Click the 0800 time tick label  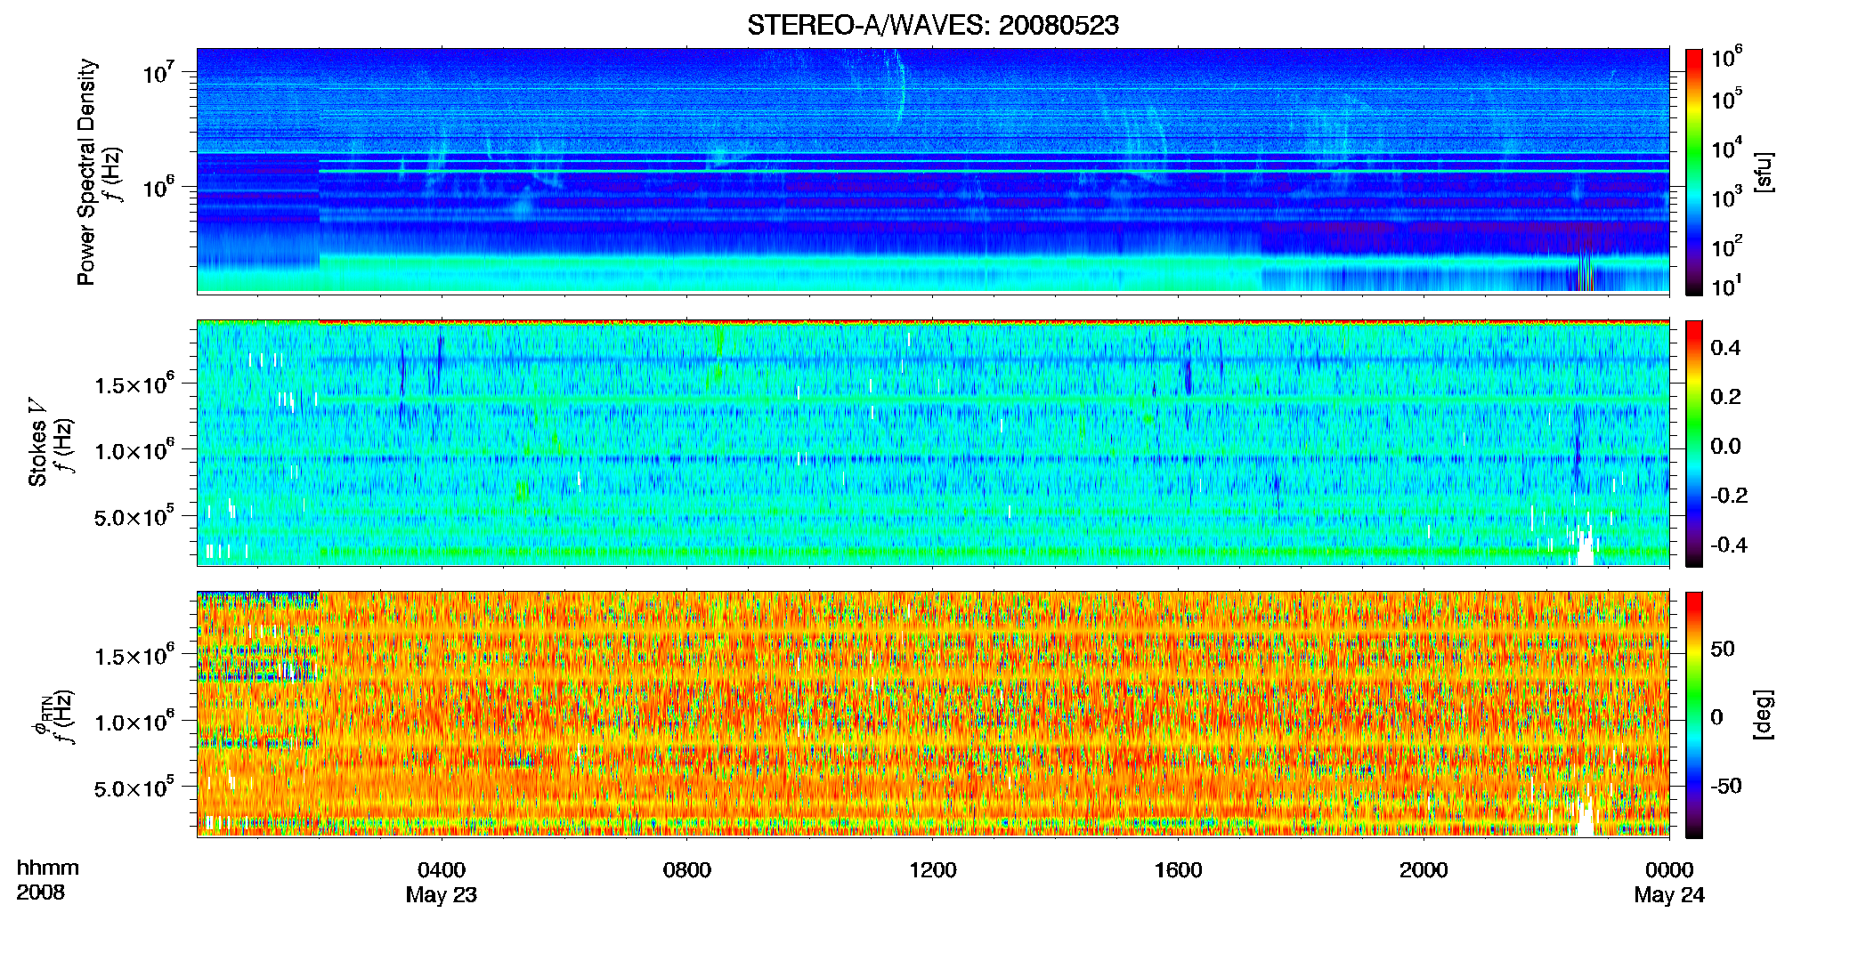point(687,870)
